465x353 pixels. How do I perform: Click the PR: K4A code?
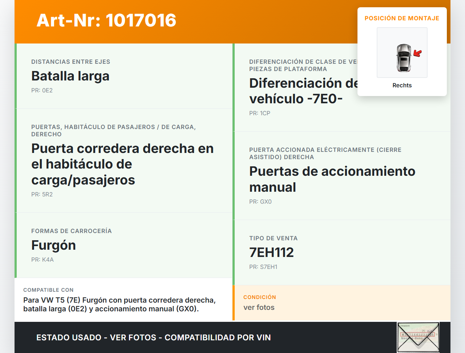42,259
